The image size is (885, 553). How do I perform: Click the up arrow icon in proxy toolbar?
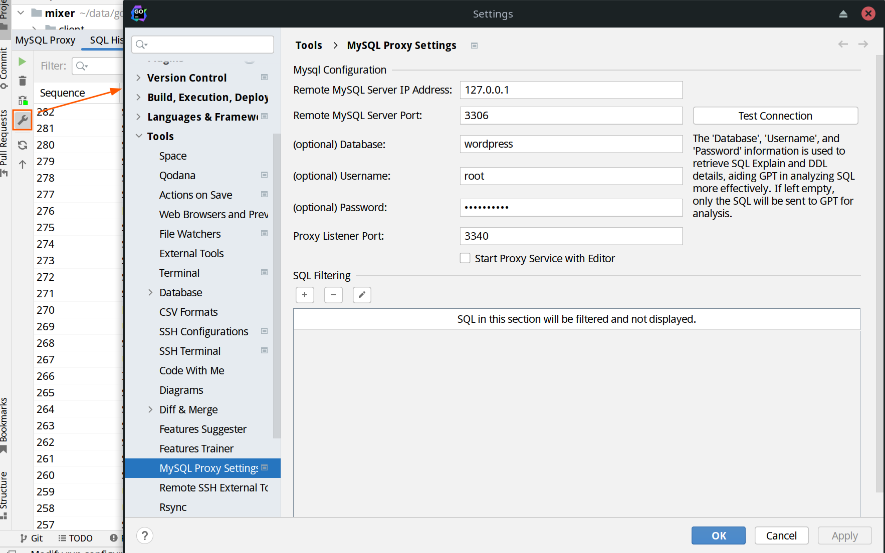(x=23, y=164)
